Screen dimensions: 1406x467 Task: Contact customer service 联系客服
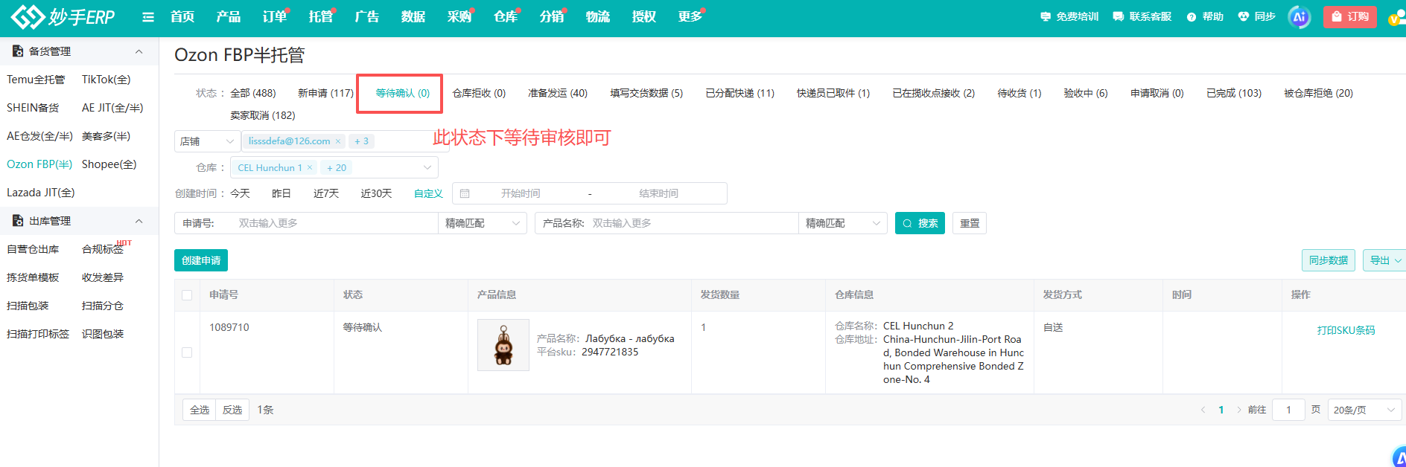click(1142, 16)
